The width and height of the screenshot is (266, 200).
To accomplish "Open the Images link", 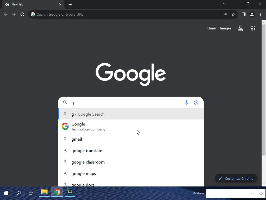I will tap(226, 28).
